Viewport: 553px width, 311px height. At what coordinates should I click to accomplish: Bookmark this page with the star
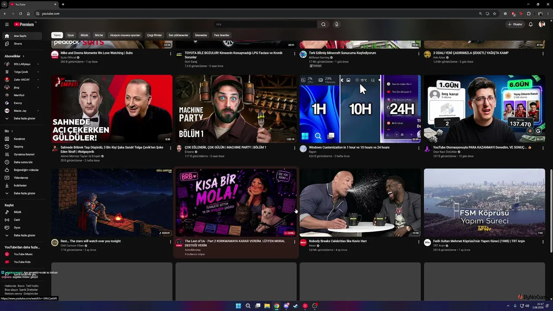tap(495, 13)
